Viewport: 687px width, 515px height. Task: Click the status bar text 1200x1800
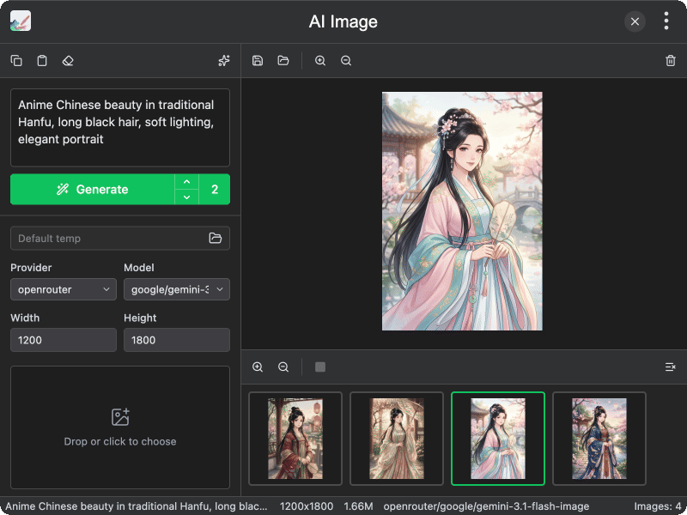tap(307, 506)
